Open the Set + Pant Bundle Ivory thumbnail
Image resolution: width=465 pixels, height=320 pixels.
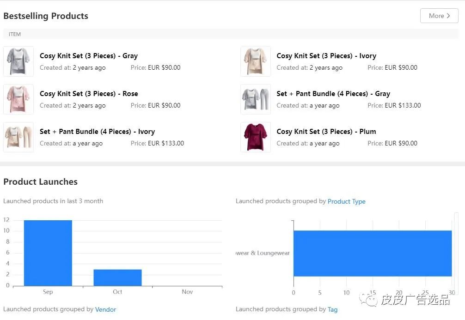point(18,137)
